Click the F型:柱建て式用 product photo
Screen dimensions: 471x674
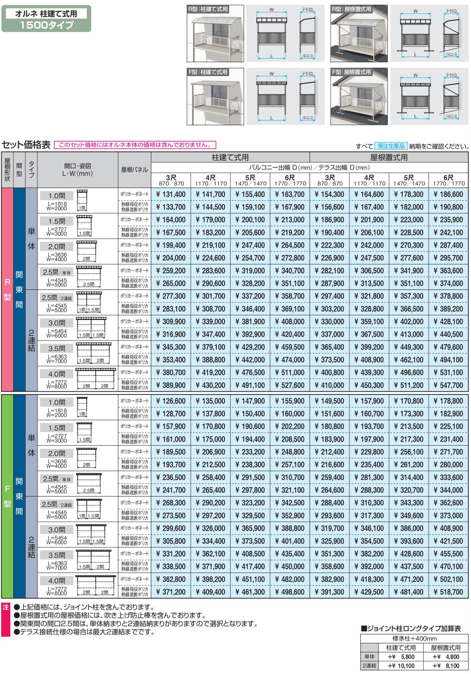pos(215,96)
